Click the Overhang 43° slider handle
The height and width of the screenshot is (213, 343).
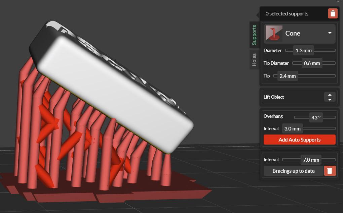(316, 117)
